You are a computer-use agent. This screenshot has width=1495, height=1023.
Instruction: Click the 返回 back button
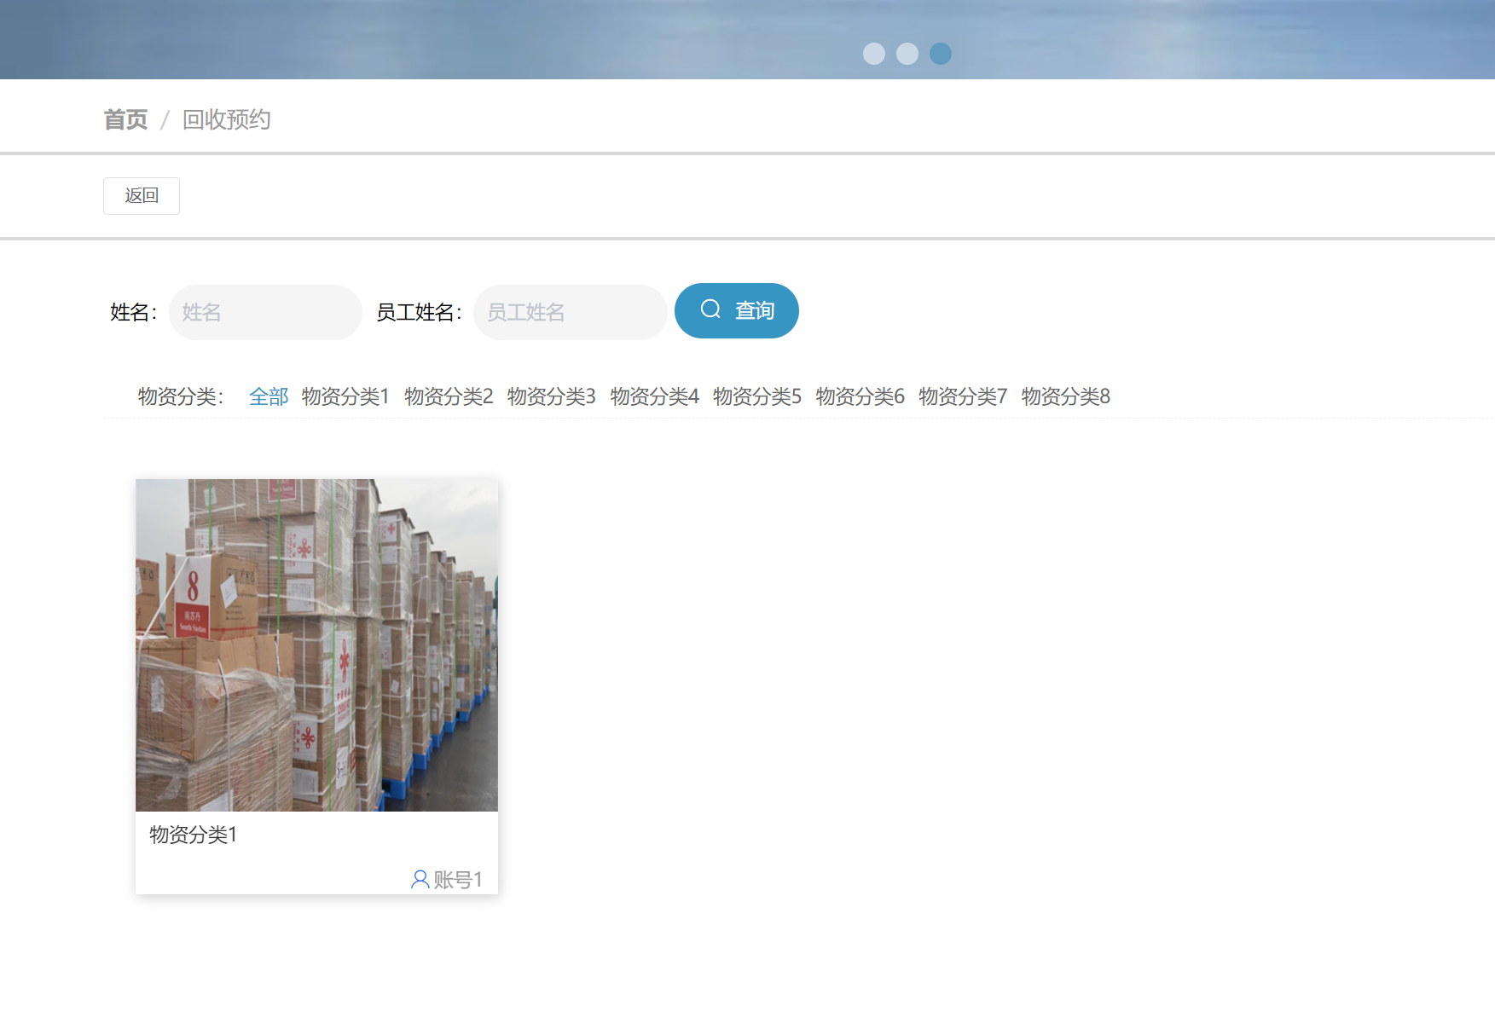point(141,195)
